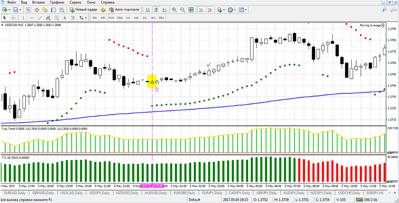Open the Market Watch window icon

(29, 10)
